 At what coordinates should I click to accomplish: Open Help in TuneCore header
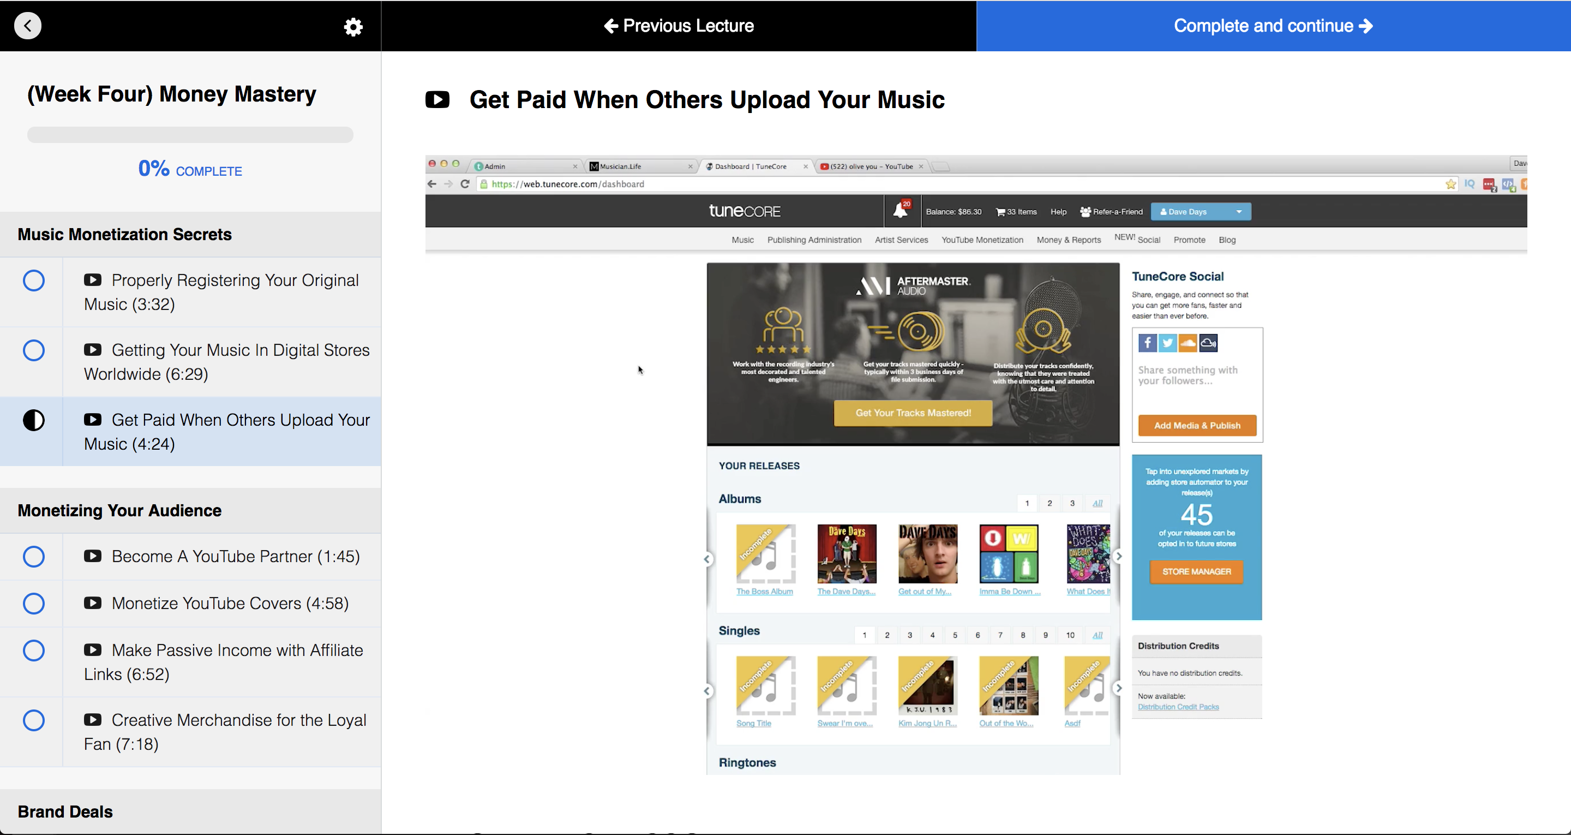[x=1058, y=212]
